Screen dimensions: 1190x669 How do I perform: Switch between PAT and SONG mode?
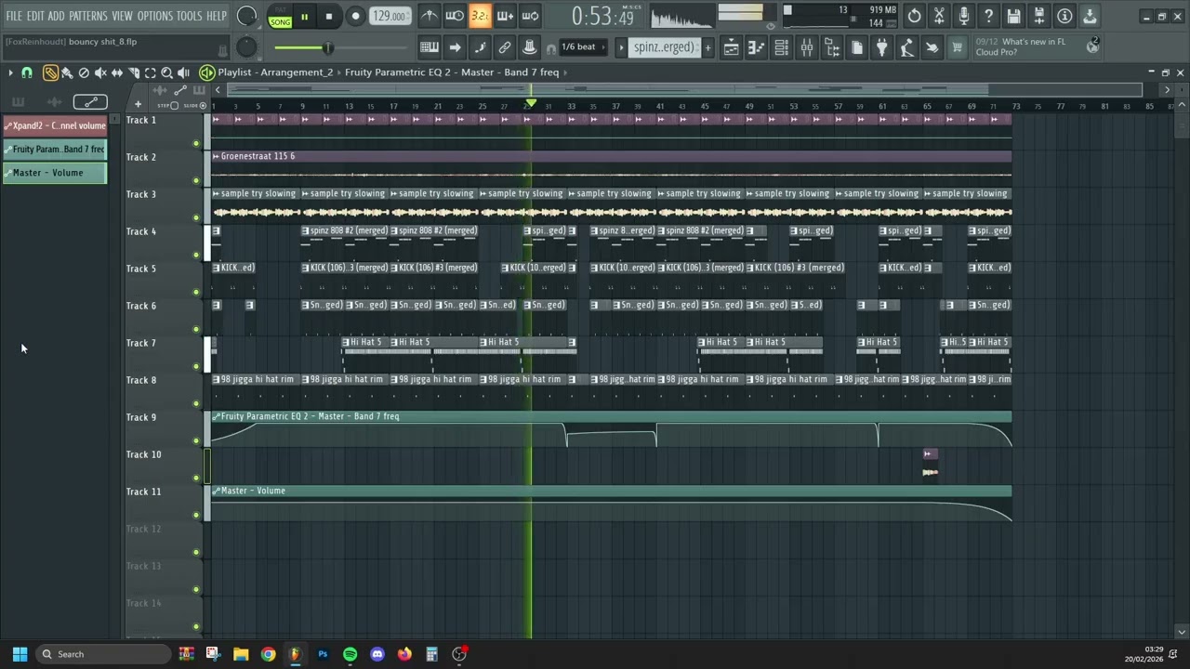(x=280, y=17)
